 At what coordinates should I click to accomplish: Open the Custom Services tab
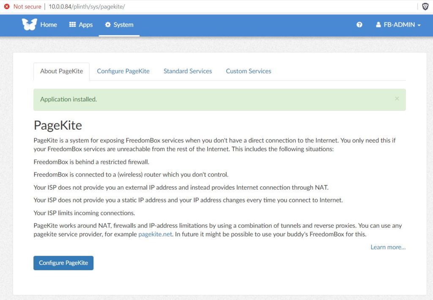coord(249,71)
